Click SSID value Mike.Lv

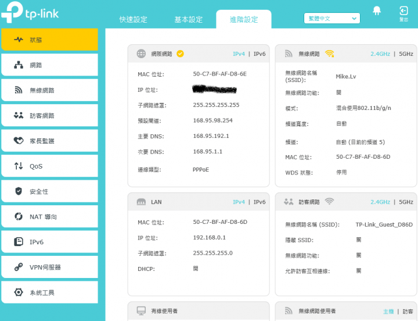click(346, 77)
